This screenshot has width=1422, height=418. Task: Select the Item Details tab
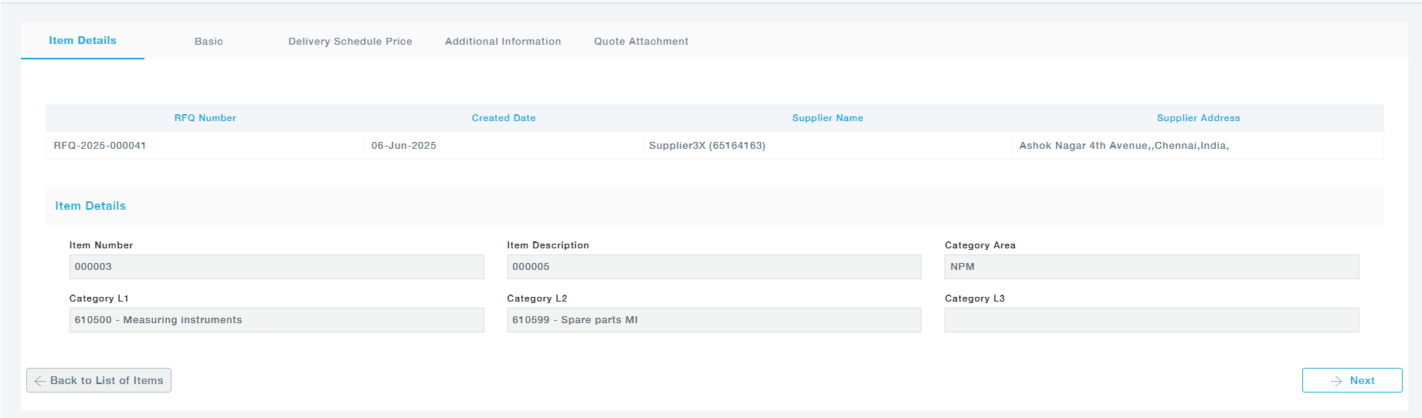coord(83,41)
